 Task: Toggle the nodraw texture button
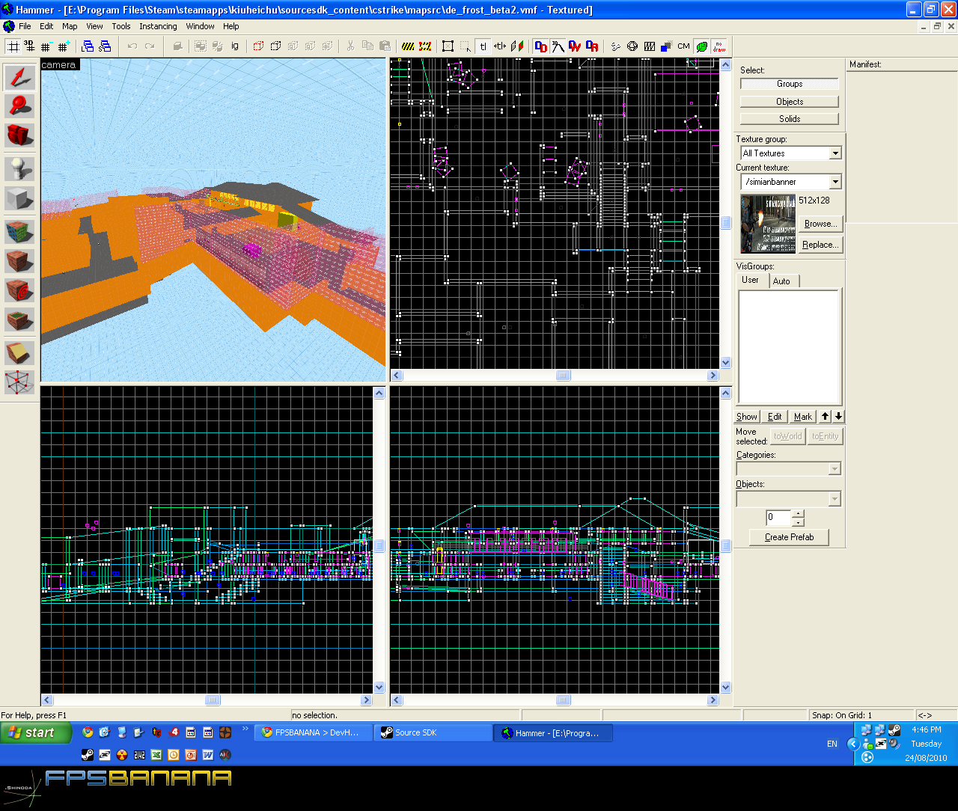(718, 46)
